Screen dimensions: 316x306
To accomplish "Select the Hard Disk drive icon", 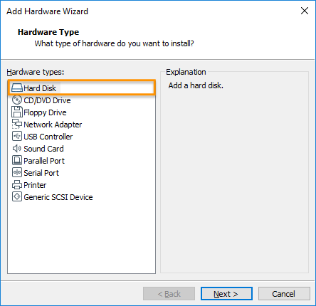I will tap(17, 88).
